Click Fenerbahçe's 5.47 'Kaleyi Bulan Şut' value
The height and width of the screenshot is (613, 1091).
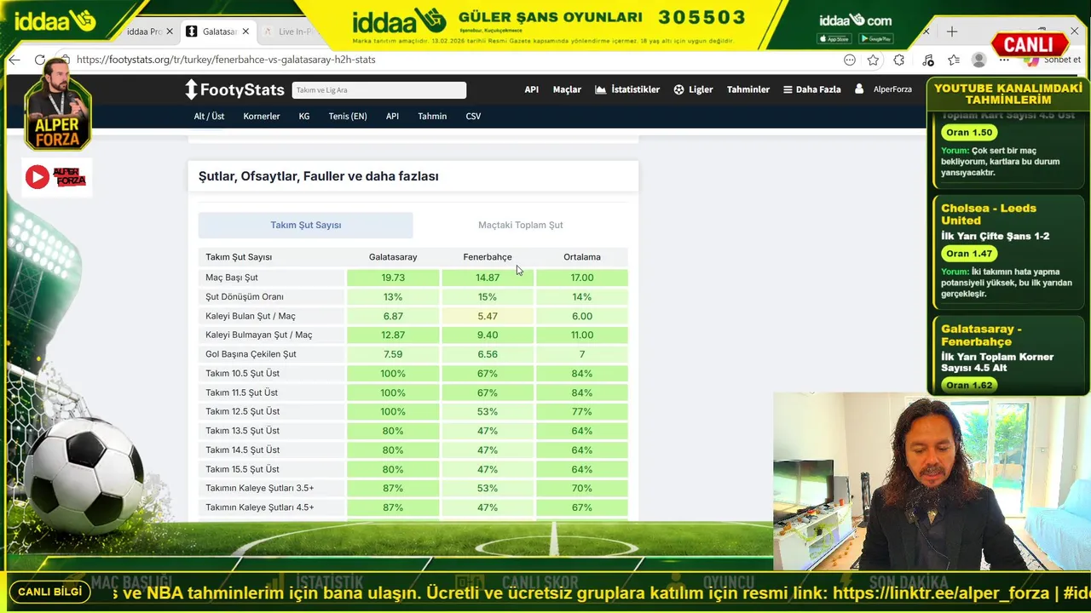pos(488,316)
